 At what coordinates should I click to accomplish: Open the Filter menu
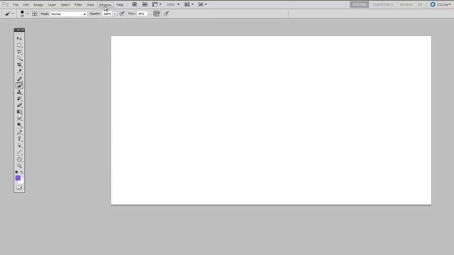[78, 5]
